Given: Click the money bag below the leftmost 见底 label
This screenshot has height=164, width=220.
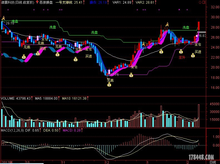Looking at the screenshot, I should tap(24, 57).
